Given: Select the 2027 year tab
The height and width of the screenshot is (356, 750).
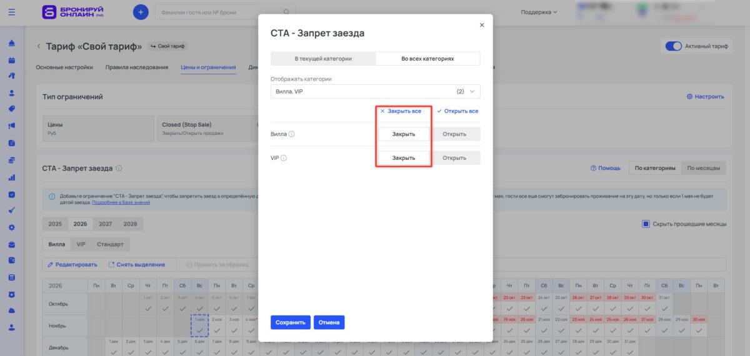Looking at the screenshot, I should 105,224.
